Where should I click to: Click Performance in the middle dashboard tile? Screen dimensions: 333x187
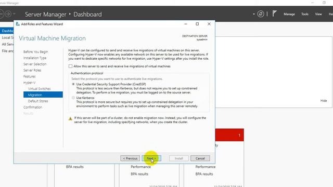[140, 167]
